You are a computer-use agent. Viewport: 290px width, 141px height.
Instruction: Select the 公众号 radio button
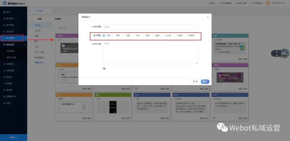click(162, 36)
